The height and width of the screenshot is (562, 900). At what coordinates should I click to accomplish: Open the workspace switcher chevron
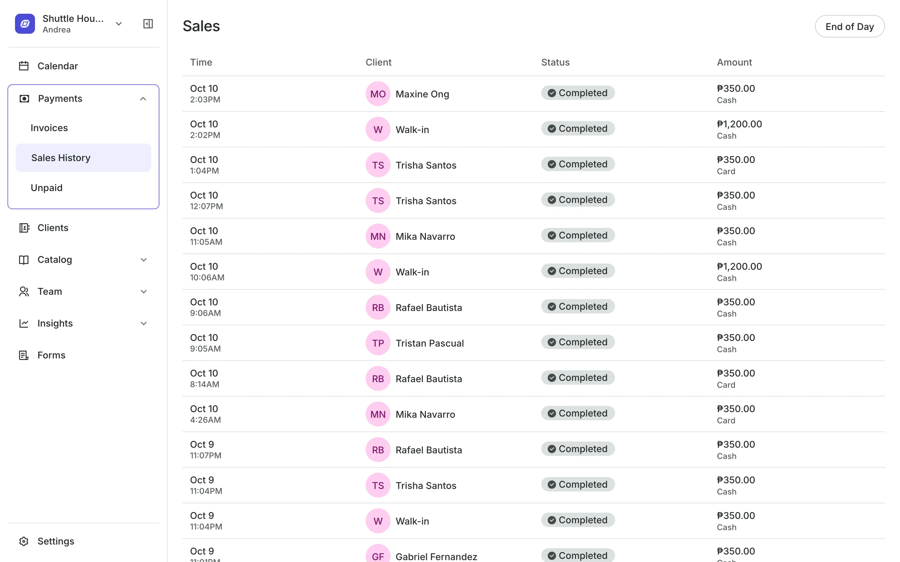click(119, 24)
